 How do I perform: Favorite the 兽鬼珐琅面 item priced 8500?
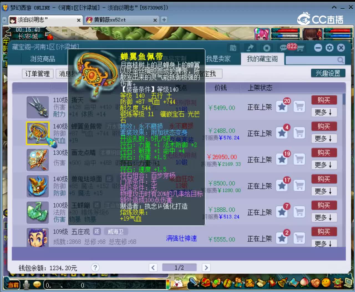point(282,186)
